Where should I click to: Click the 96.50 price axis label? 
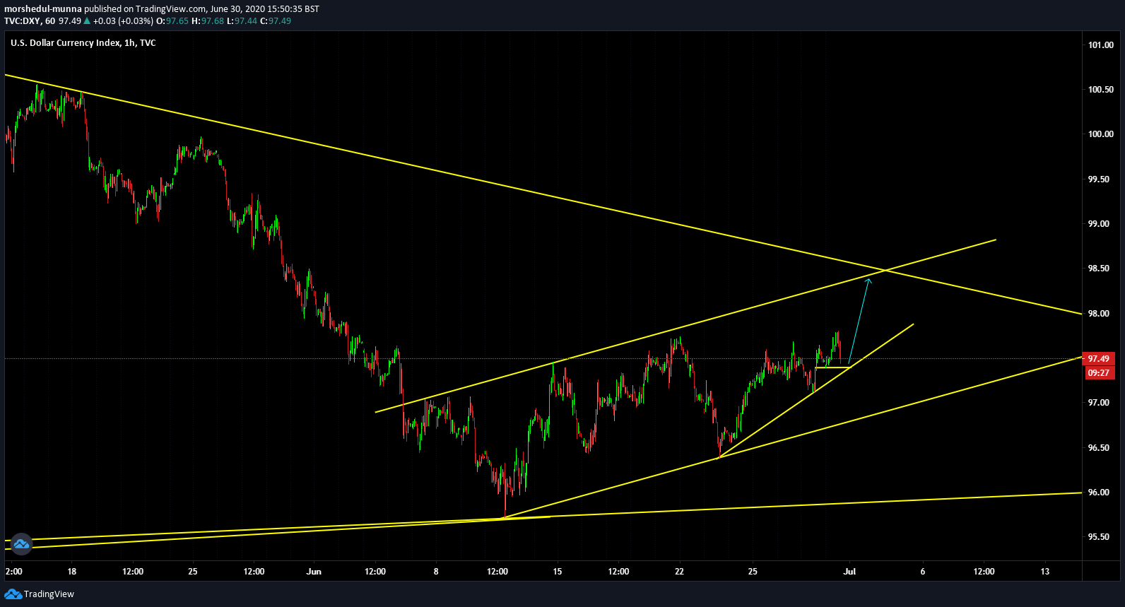1099,448
